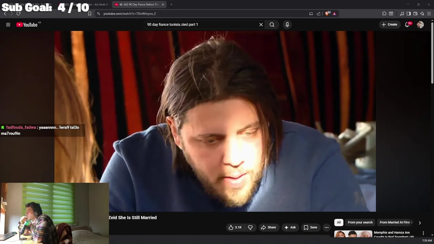Screen dimensions: 434x244
Task: Dislike the video with thumbs down
Action: pos(250,227)
